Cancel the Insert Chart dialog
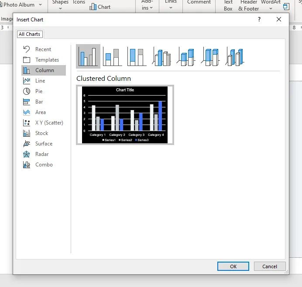Screen dimensions: 302x287 270,266
